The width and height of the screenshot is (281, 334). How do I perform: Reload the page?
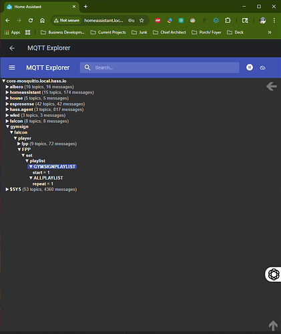tap(31, 21)
